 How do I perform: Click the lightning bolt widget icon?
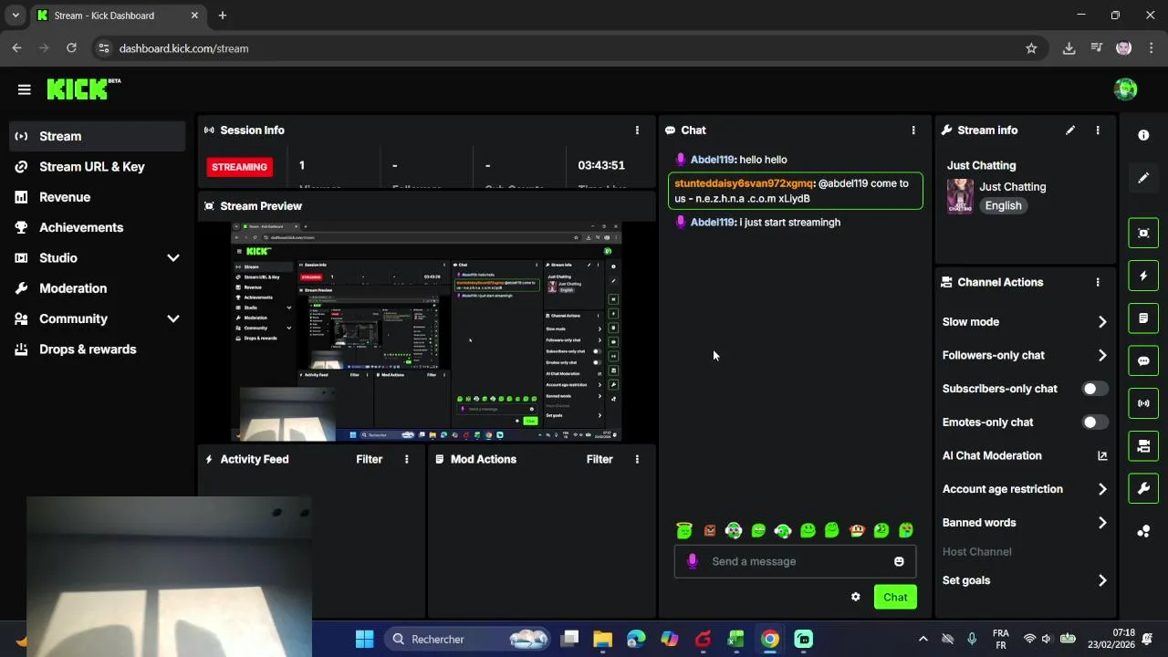[1143, 276]
